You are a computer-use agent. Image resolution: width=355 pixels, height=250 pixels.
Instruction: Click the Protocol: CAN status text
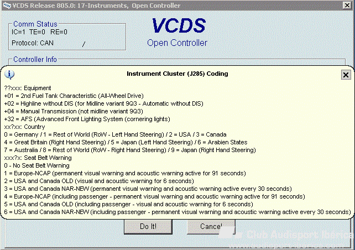(33, 43)
